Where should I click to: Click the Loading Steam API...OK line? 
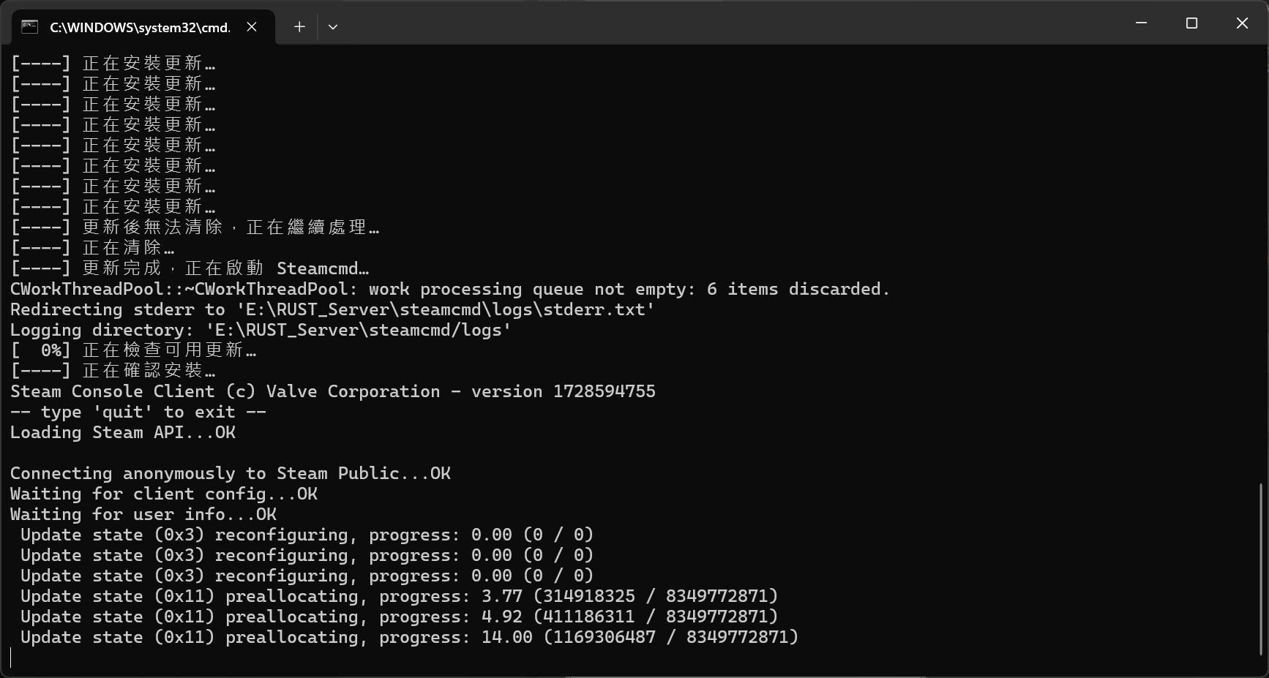pyautogui.click(x=122, y=432)
